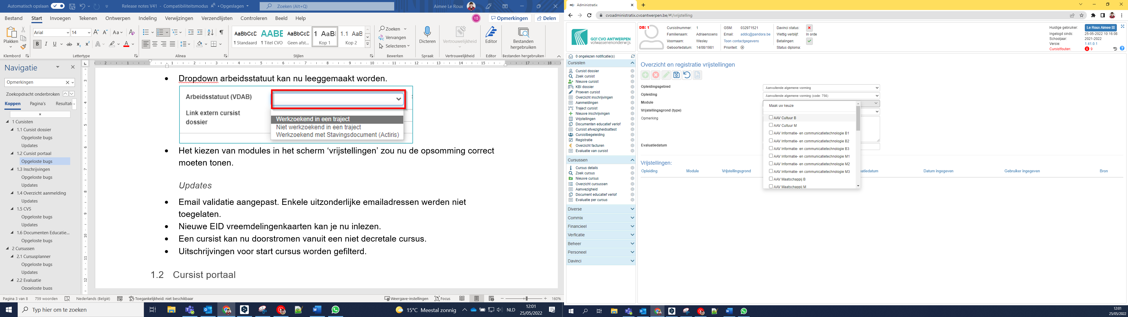1128x317 pixels.
Task: Tick AAV Maatschappij B module checkbox
Action: [771, 179]
